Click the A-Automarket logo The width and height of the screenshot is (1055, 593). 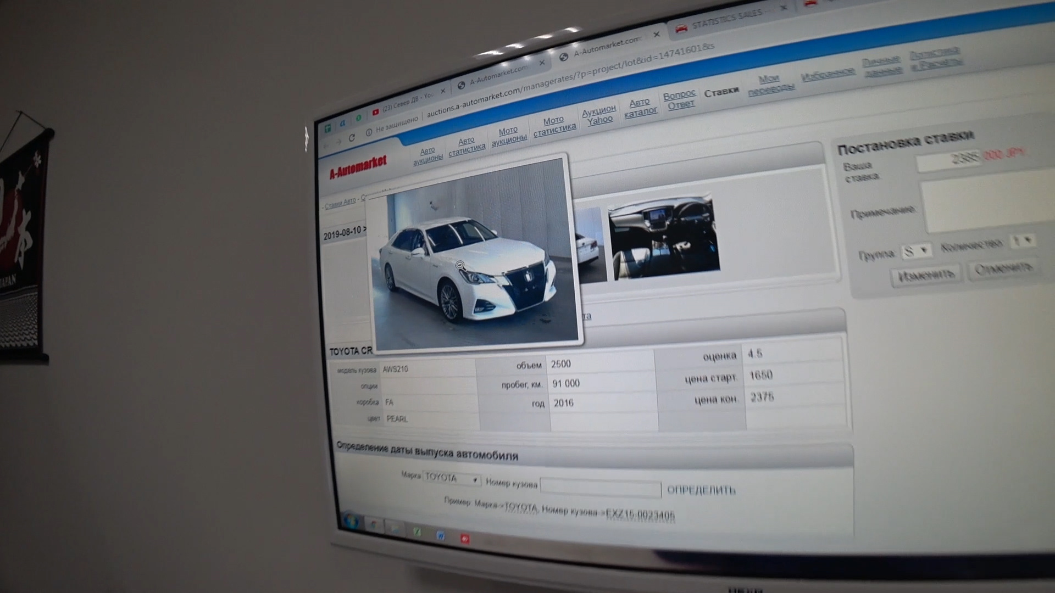tap(358, 167)
